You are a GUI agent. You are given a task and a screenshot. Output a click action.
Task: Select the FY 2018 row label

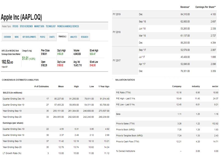click(x=117, y=32)
